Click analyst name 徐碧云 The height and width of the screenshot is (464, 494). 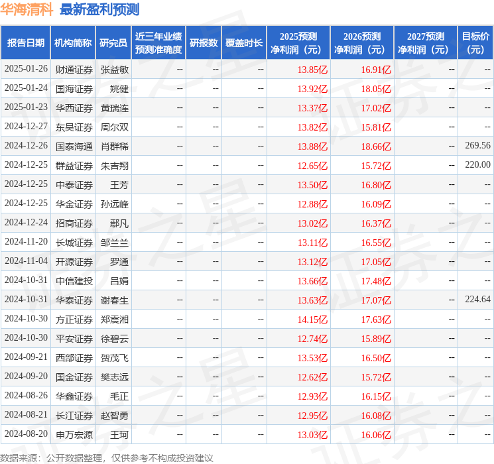[115, 339]
